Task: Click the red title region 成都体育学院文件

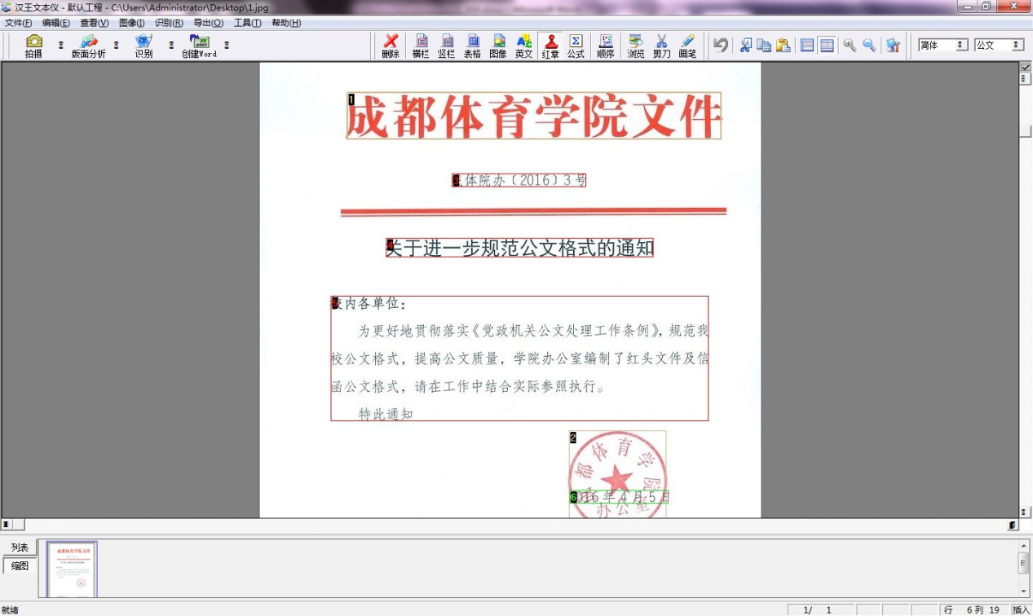Action: 534,116
